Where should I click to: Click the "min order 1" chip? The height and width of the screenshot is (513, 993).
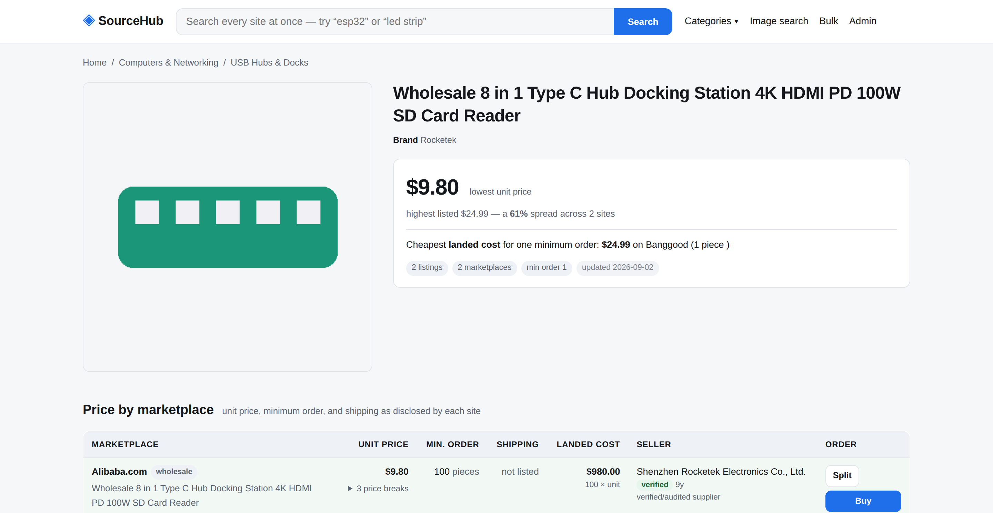click(546, 267)
